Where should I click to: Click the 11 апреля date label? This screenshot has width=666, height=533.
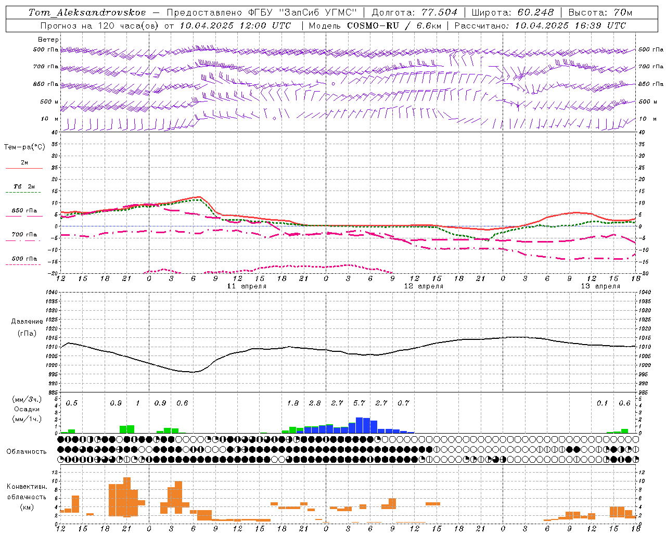coord(247,286)
